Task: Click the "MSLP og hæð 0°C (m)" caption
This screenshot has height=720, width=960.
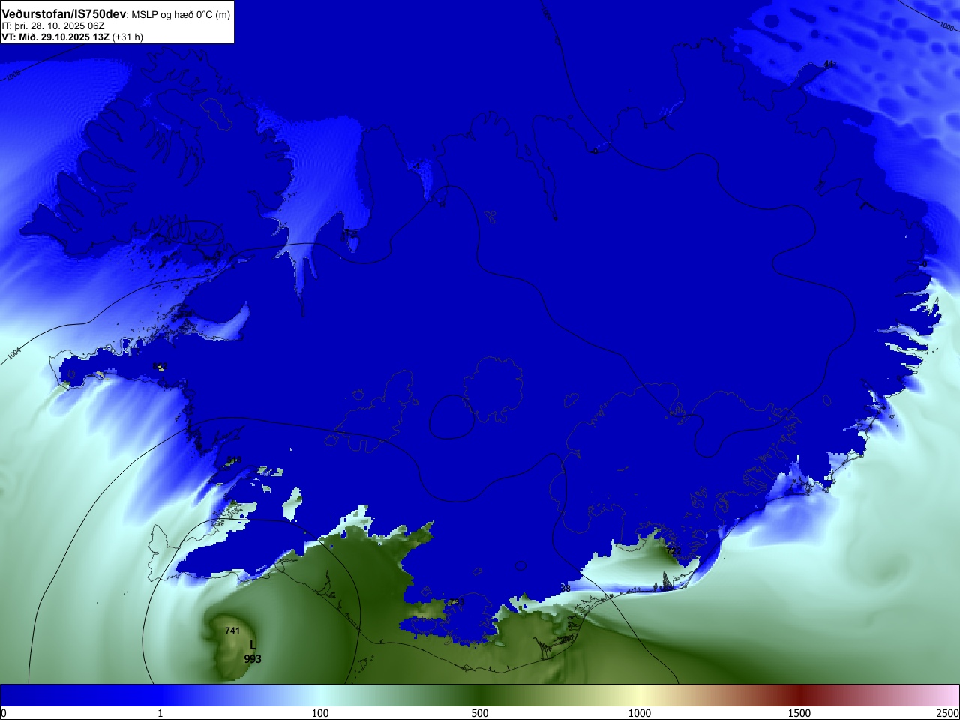Action: pos(181,14)
